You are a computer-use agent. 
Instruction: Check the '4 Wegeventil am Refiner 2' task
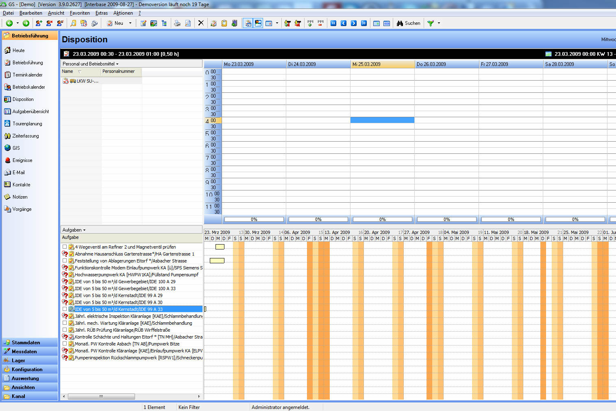(x=65, y=247)
